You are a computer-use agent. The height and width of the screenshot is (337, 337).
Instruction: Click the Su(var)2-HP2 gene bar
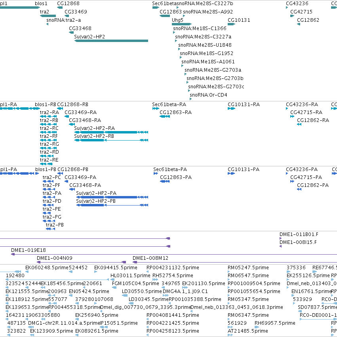(x=111, y=41)
